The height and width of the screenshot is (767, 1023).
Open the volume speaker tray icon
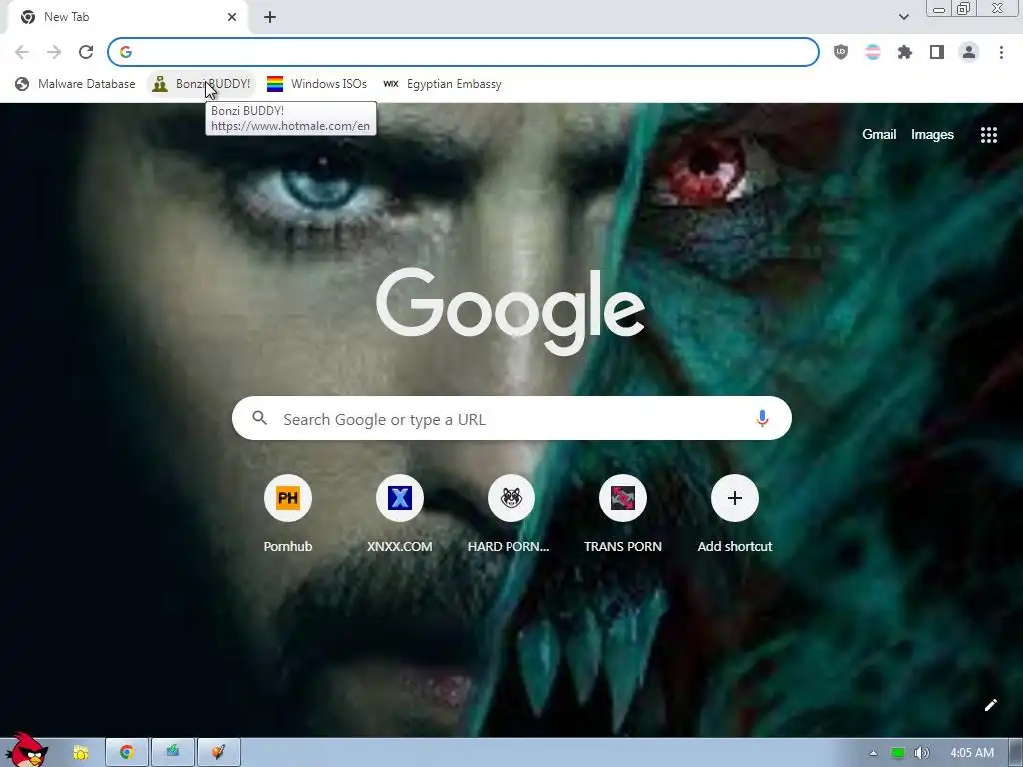pos(921,753)
